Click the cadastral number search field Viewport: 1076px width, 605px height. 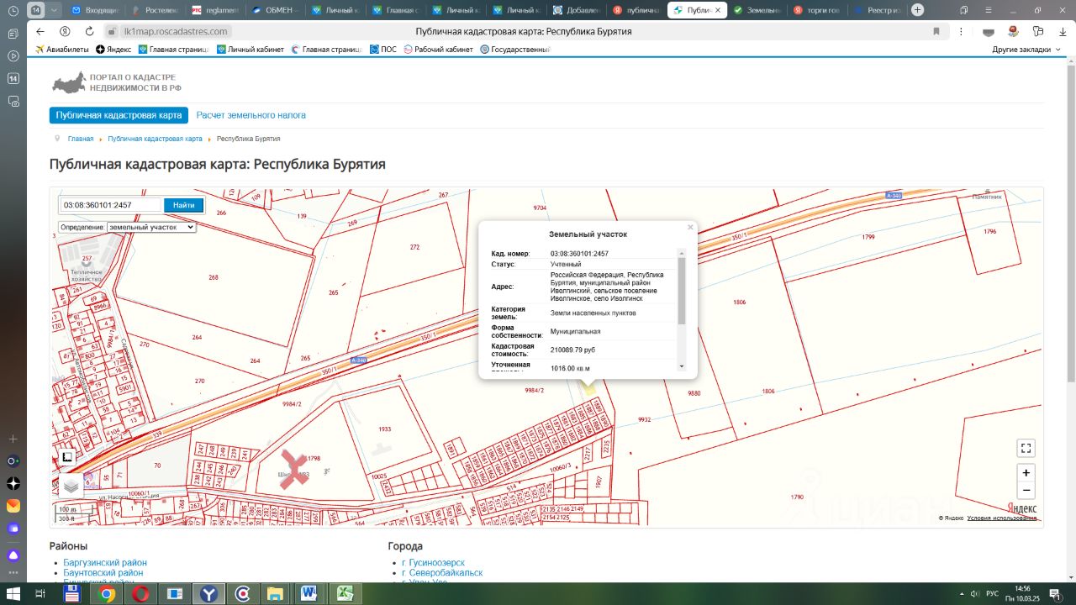point(110,205)
